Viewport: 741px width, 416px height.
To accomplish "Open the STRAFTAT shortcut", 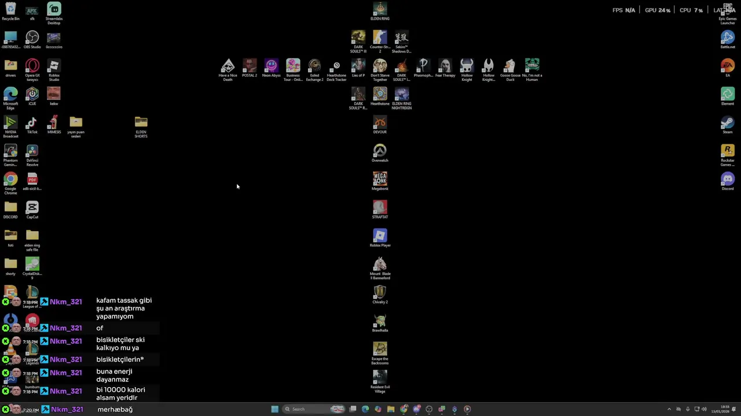I will click(x=380, y=210).
